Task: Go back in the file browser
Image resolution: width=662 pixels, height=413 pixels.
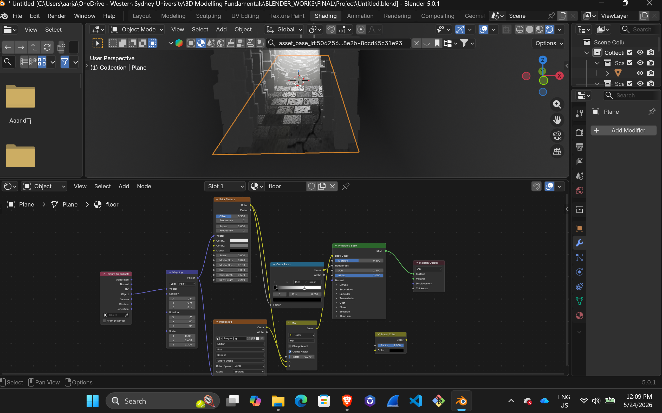Action: (x=8, y=47)
